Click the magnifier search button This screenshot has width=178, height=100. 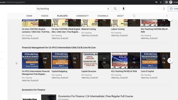point(115,9)
